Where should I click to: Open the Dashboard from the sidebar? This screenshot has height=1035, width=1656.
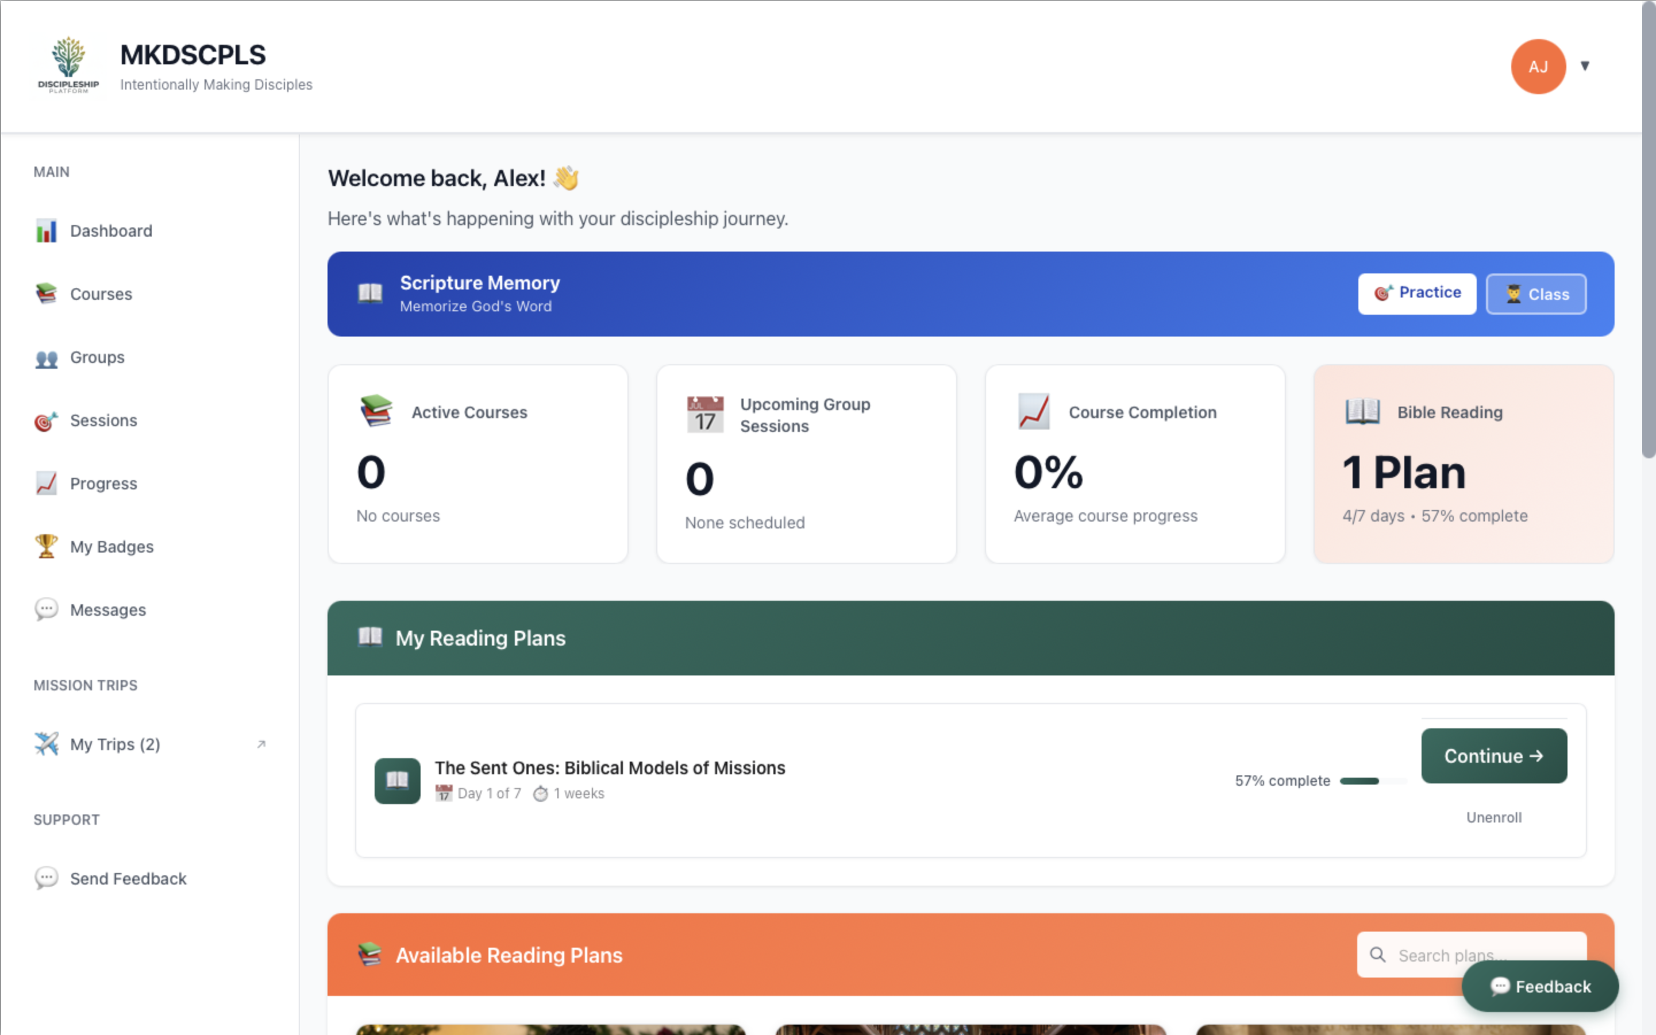(x=110, y=231)
